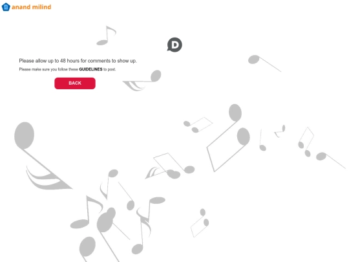Click the beamed note pair near the right edge

click(306, 142)
